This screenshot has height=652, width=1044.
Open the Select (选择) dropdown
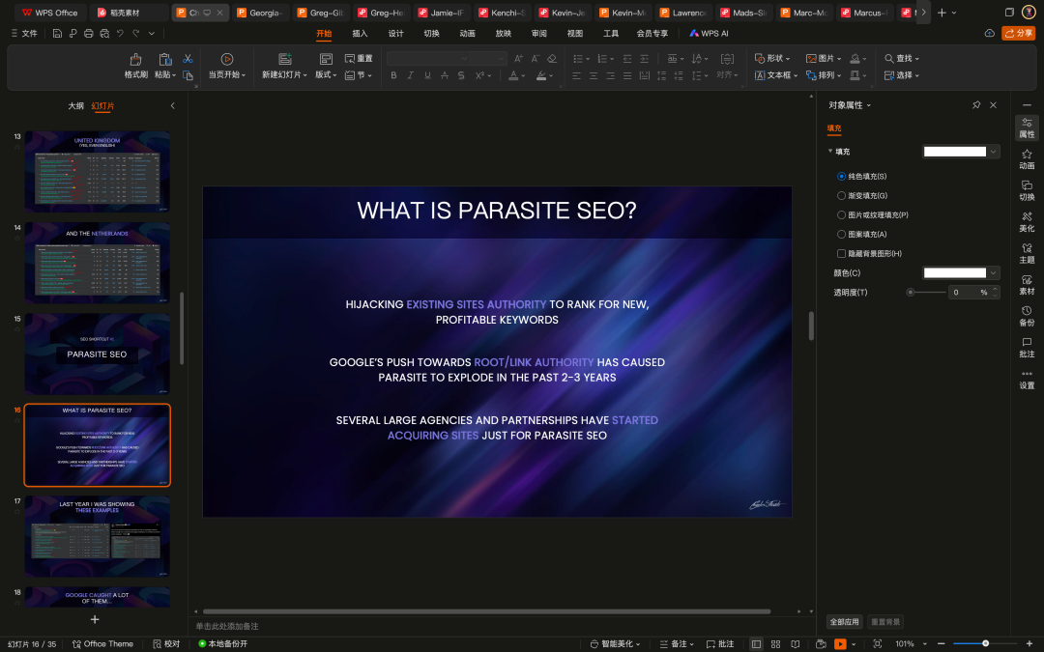pos(902,75)
